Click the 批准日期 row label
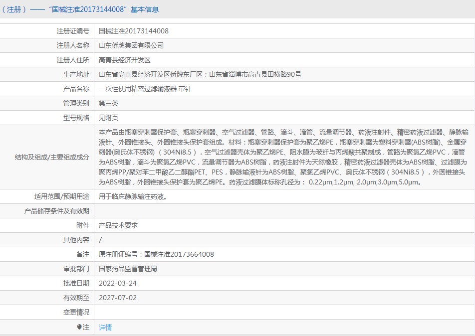 point(76,283)
